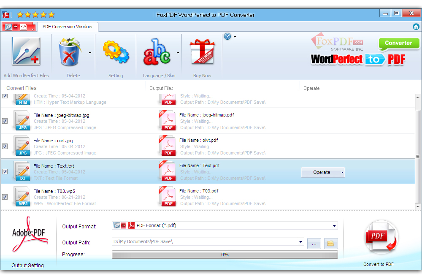Uncheck the Text.txt file checkbox

5,171
